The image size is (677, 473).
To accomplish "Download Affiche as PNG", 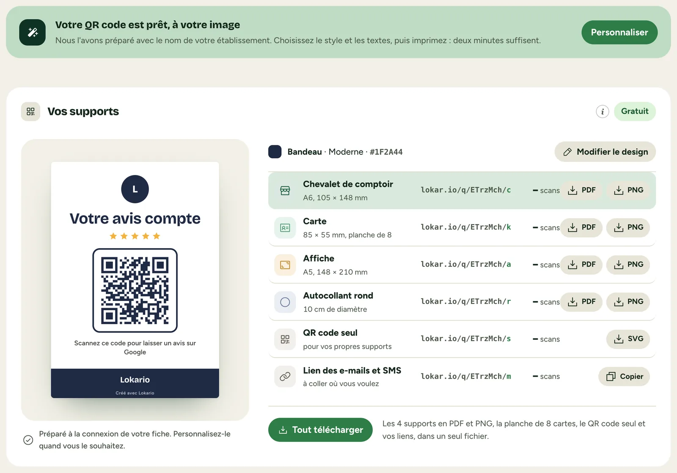I will pos(628,265).
